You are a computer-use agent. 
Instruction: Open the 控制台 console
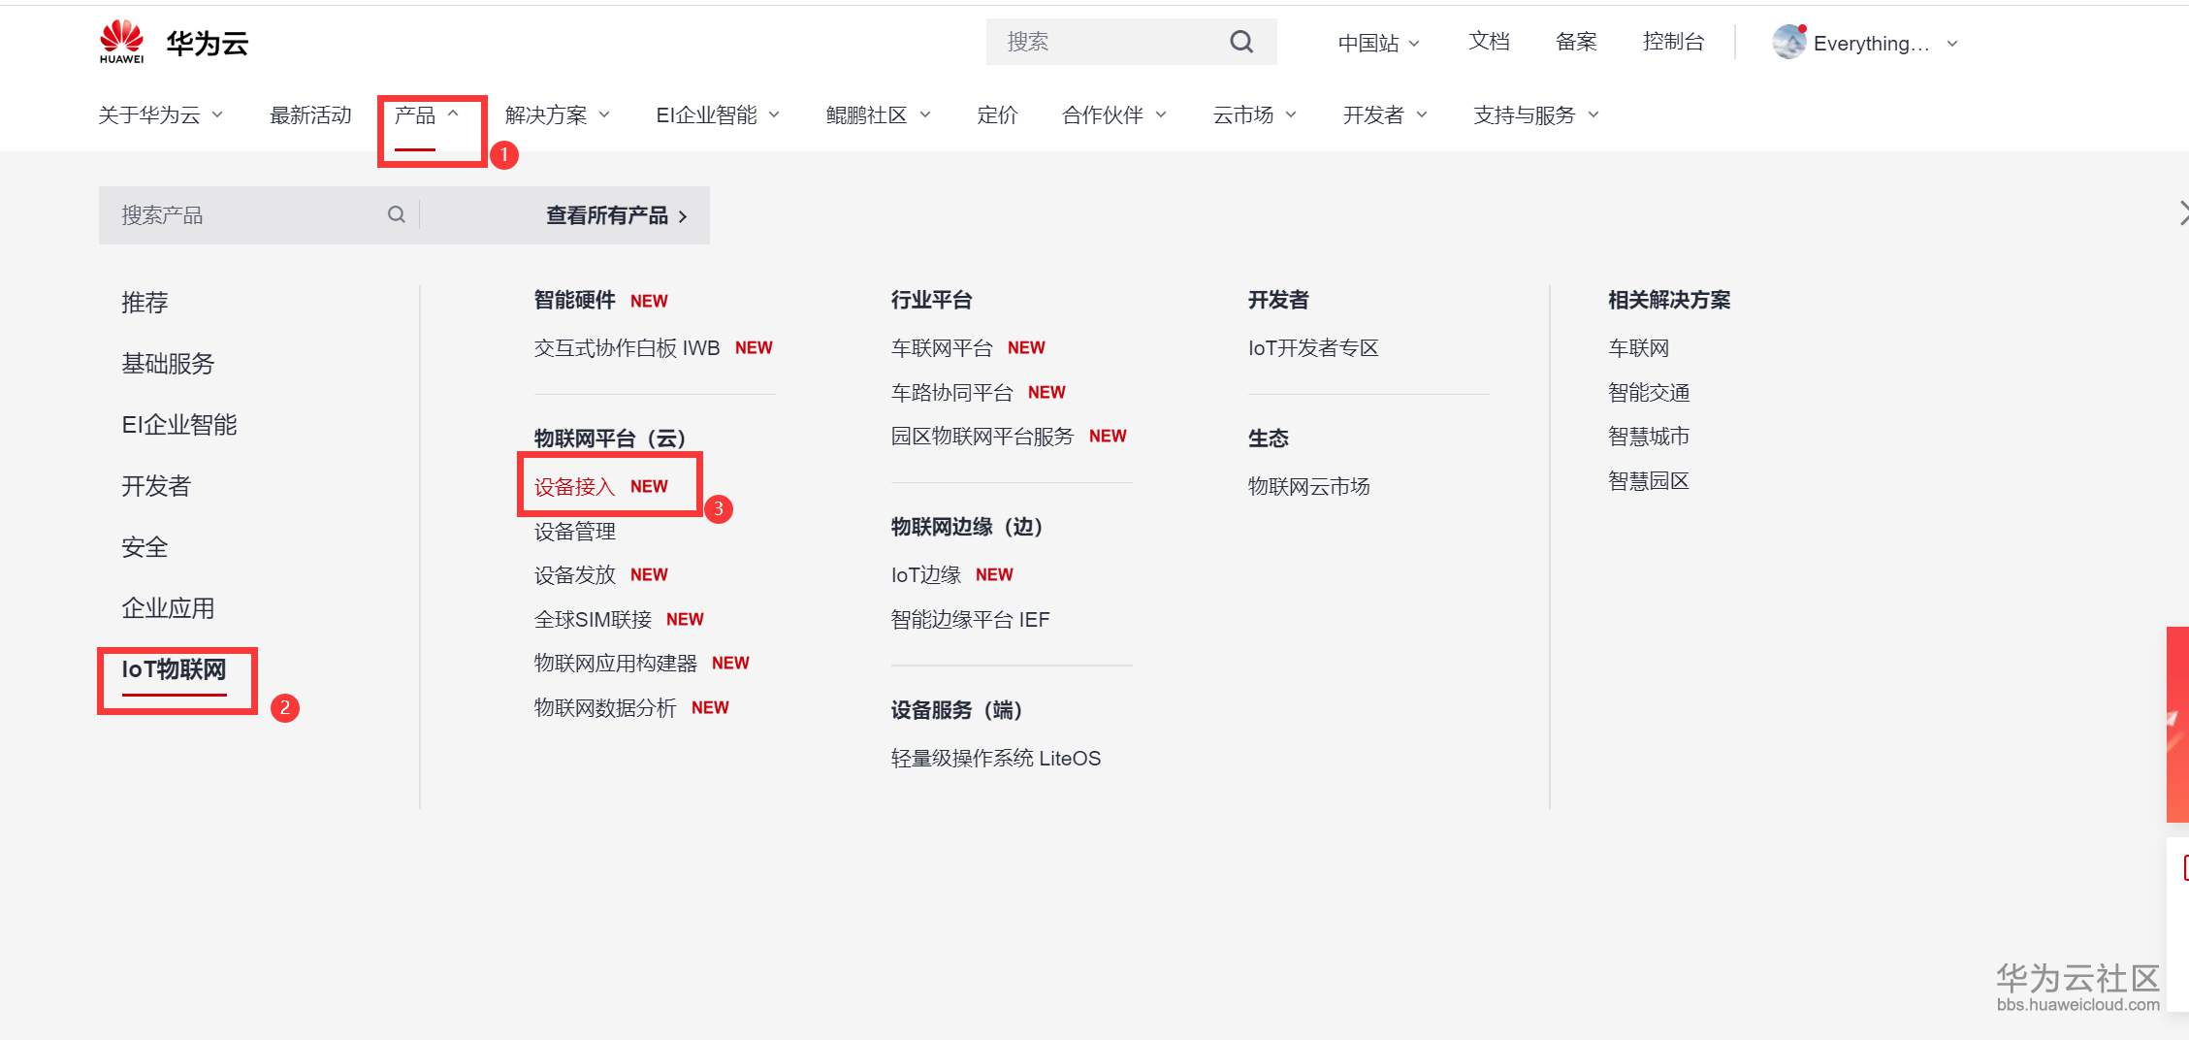1674,42
